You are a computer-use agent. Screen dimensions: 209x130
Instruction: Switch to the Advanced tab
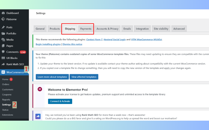179,29
